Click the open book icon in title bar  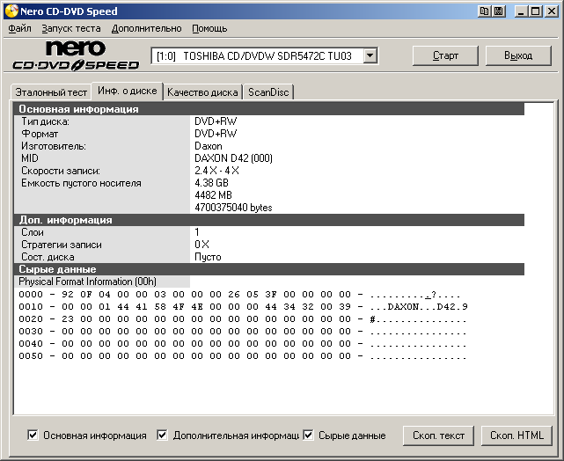coord(485,11)
